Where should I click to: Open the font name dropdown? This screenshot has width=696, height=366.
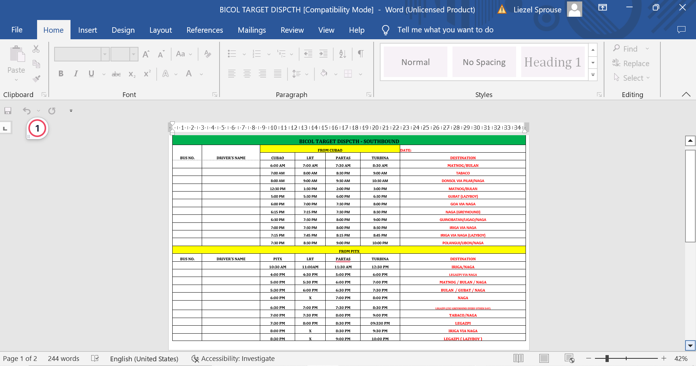click(x=105, y=54)
